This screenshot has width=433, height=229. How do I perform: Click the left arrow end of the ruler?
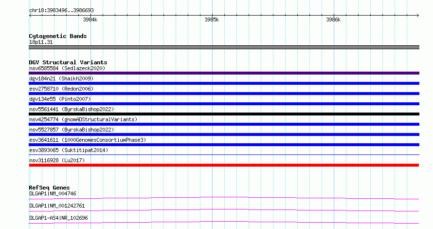click(x=30, y=16)
